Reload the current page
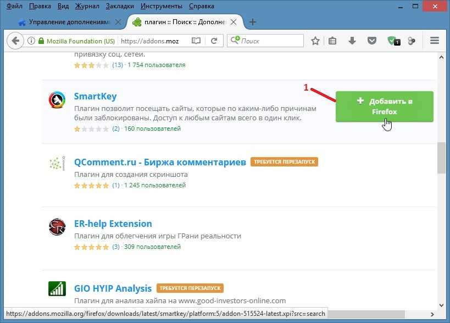The image size is (450, 323). [x=214, y=41]
